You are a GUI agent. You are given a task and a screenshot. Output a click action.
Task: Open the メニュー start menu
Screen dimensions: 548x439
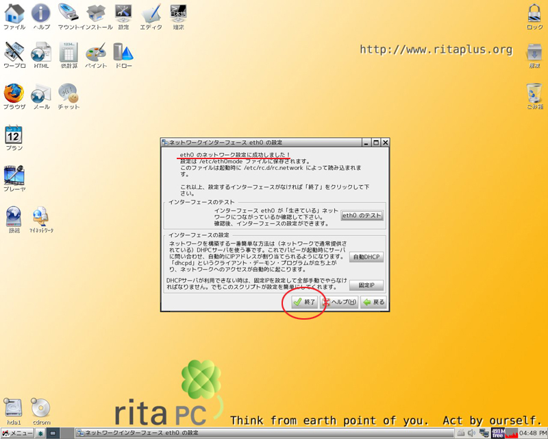pos(17,434)
